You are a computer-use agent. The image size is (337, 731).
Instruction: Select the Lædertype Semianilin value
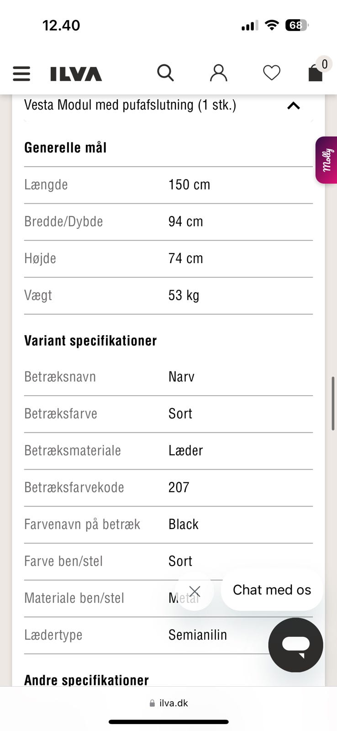pos(197,635)
